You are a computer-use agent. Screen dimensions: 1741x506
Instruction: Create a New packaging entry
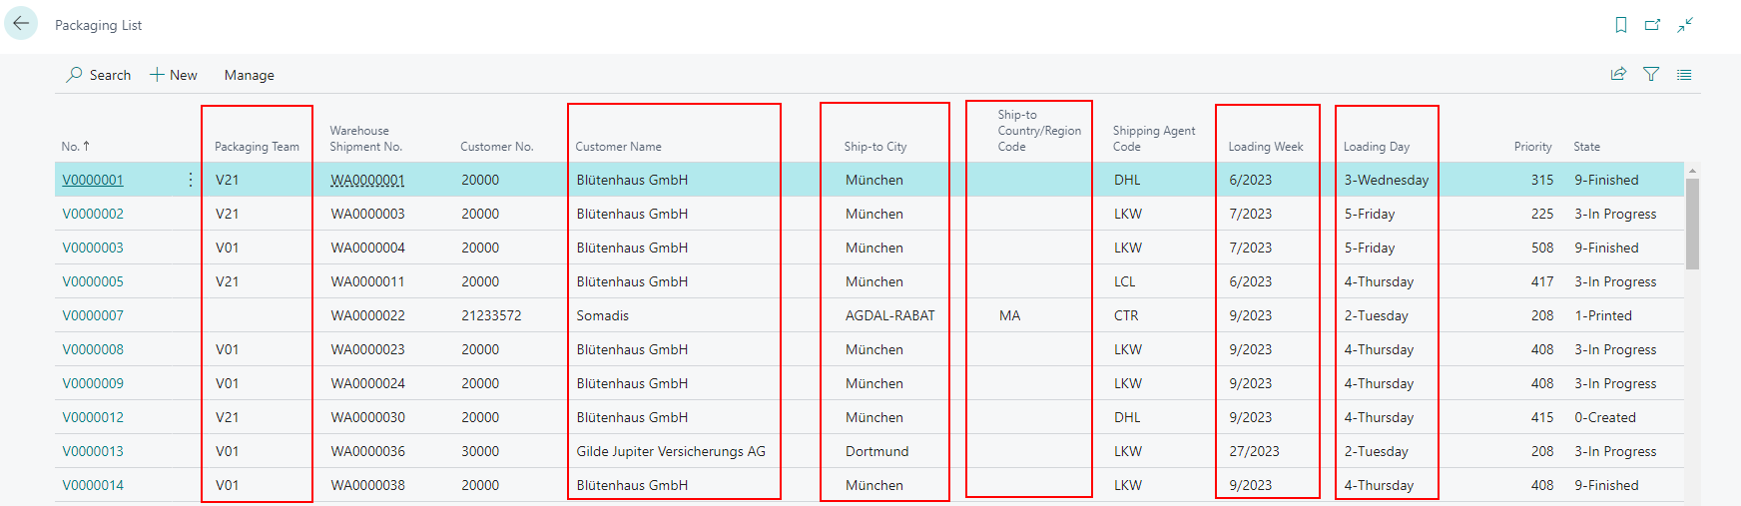(174, 75)
